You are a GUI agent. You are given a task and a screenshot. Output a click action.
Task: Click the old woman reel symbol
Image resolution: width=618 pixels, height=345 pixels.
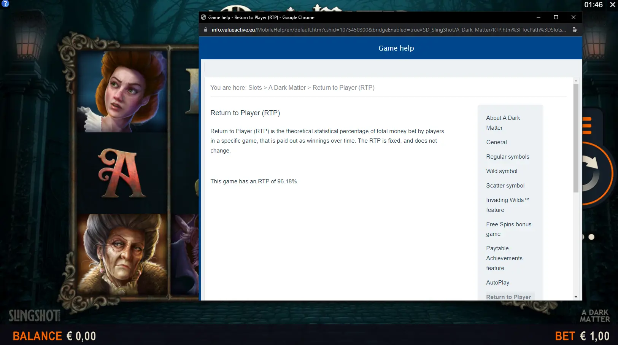click(122, 254)
